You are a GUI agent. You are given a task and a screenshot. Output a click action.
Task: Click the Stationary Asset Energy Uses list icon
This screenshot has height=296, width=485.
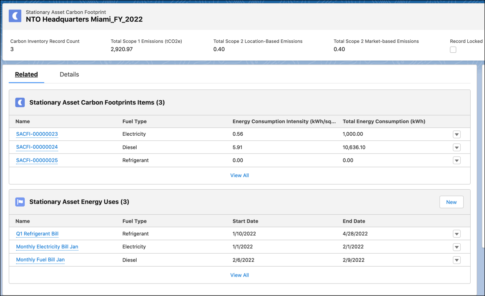(x=19, y=202)
